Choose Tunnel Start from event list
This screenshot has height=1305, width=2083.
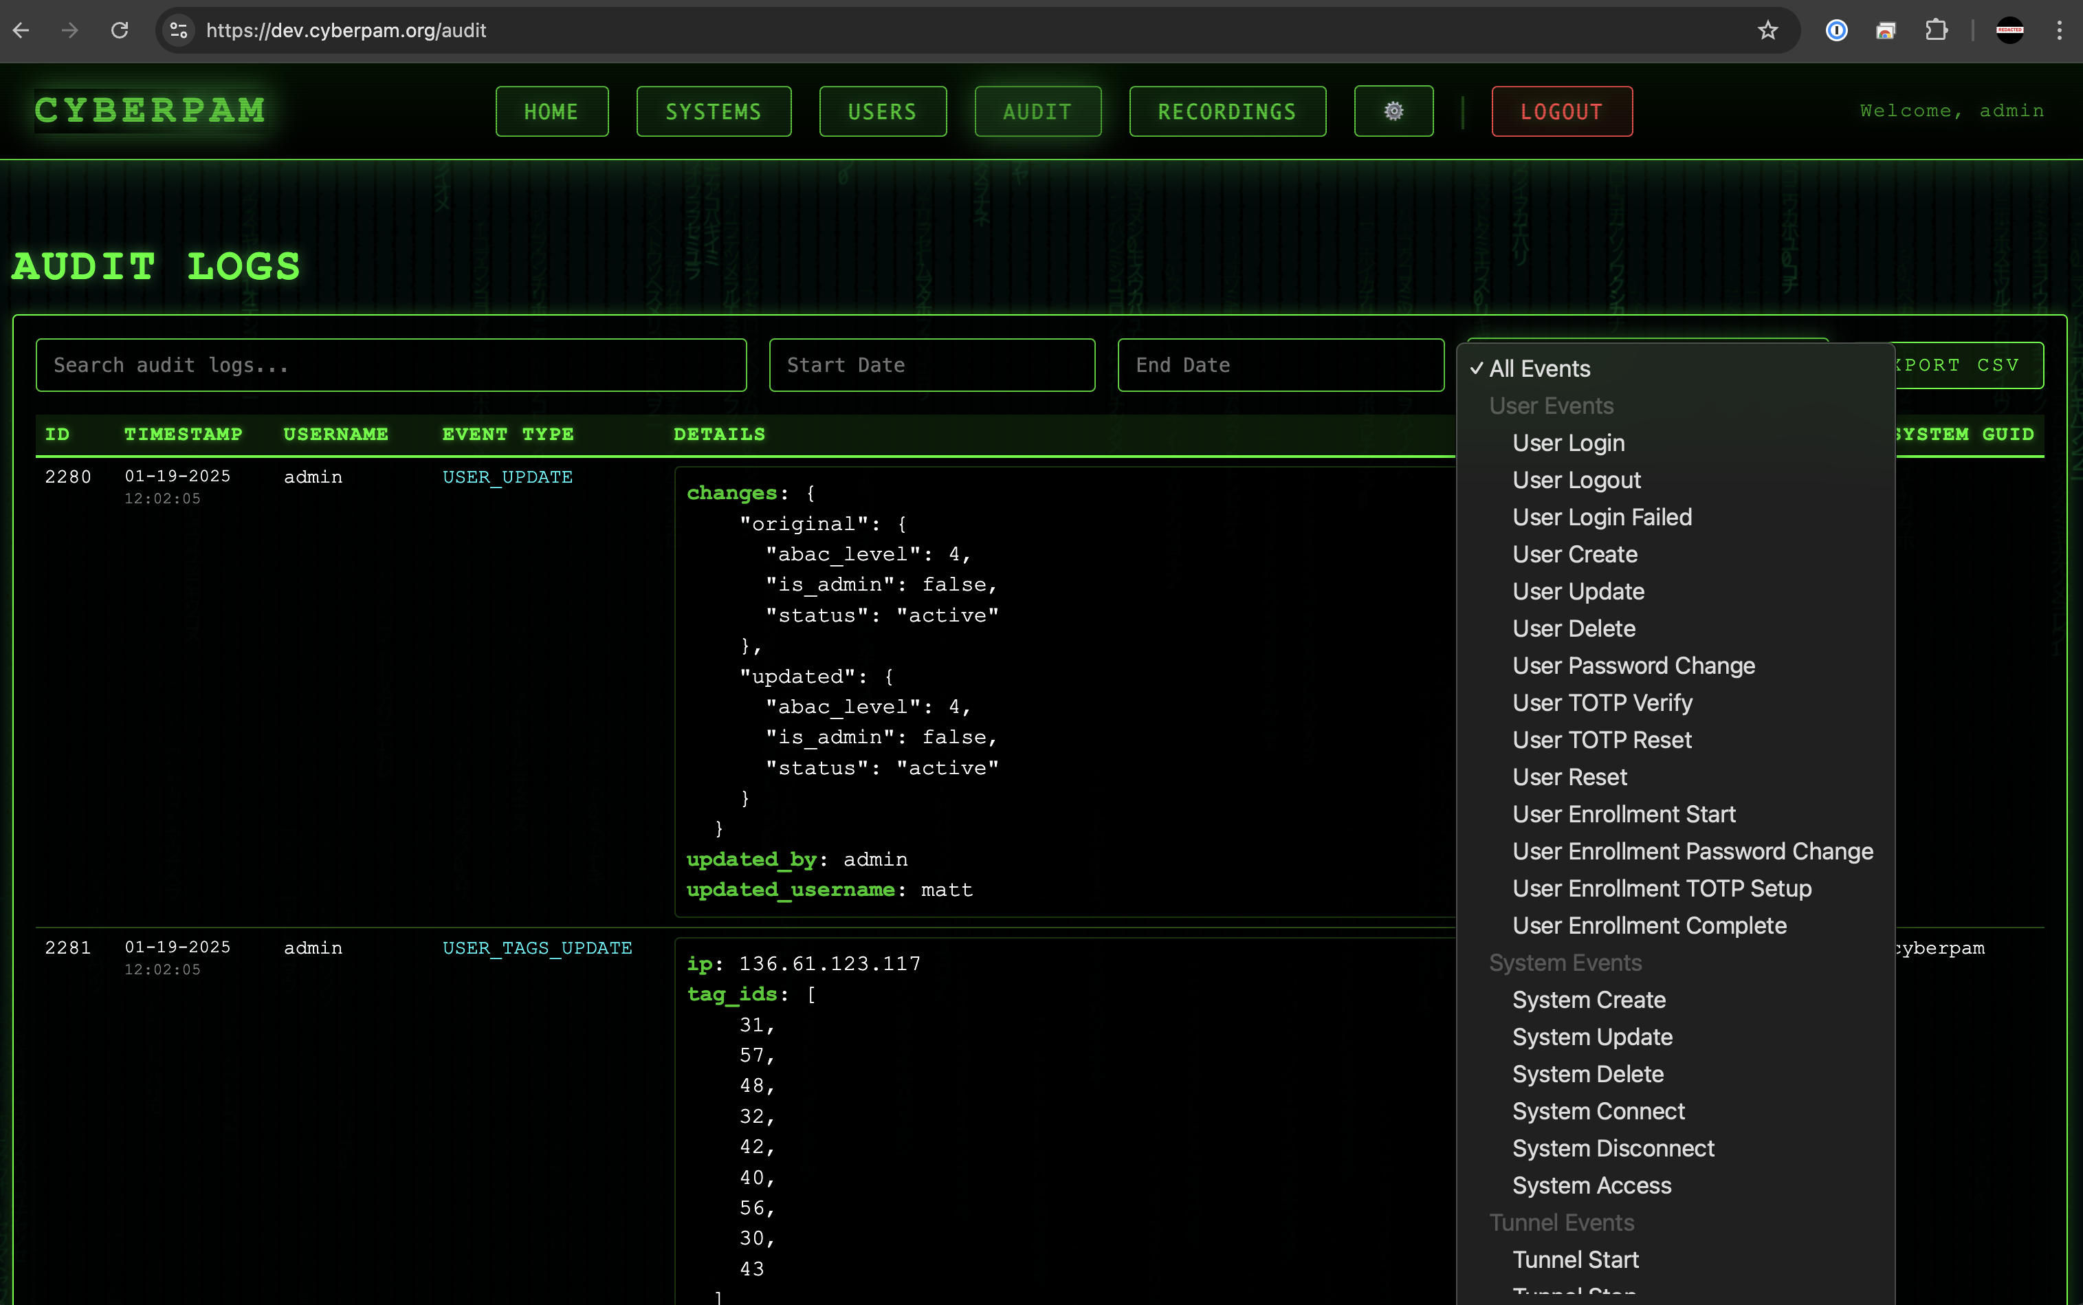[1575, 1259]
